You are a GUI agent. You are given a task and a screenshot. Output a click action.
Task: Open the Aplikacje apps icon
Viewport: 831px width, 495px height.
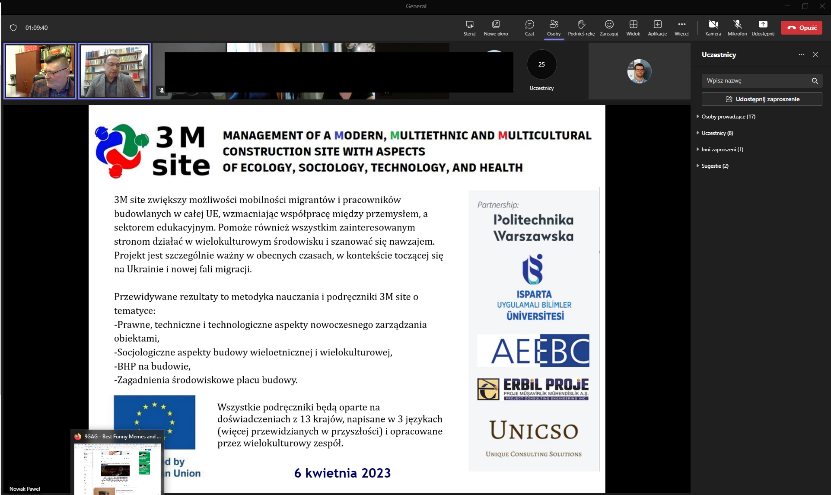[657, 28]
